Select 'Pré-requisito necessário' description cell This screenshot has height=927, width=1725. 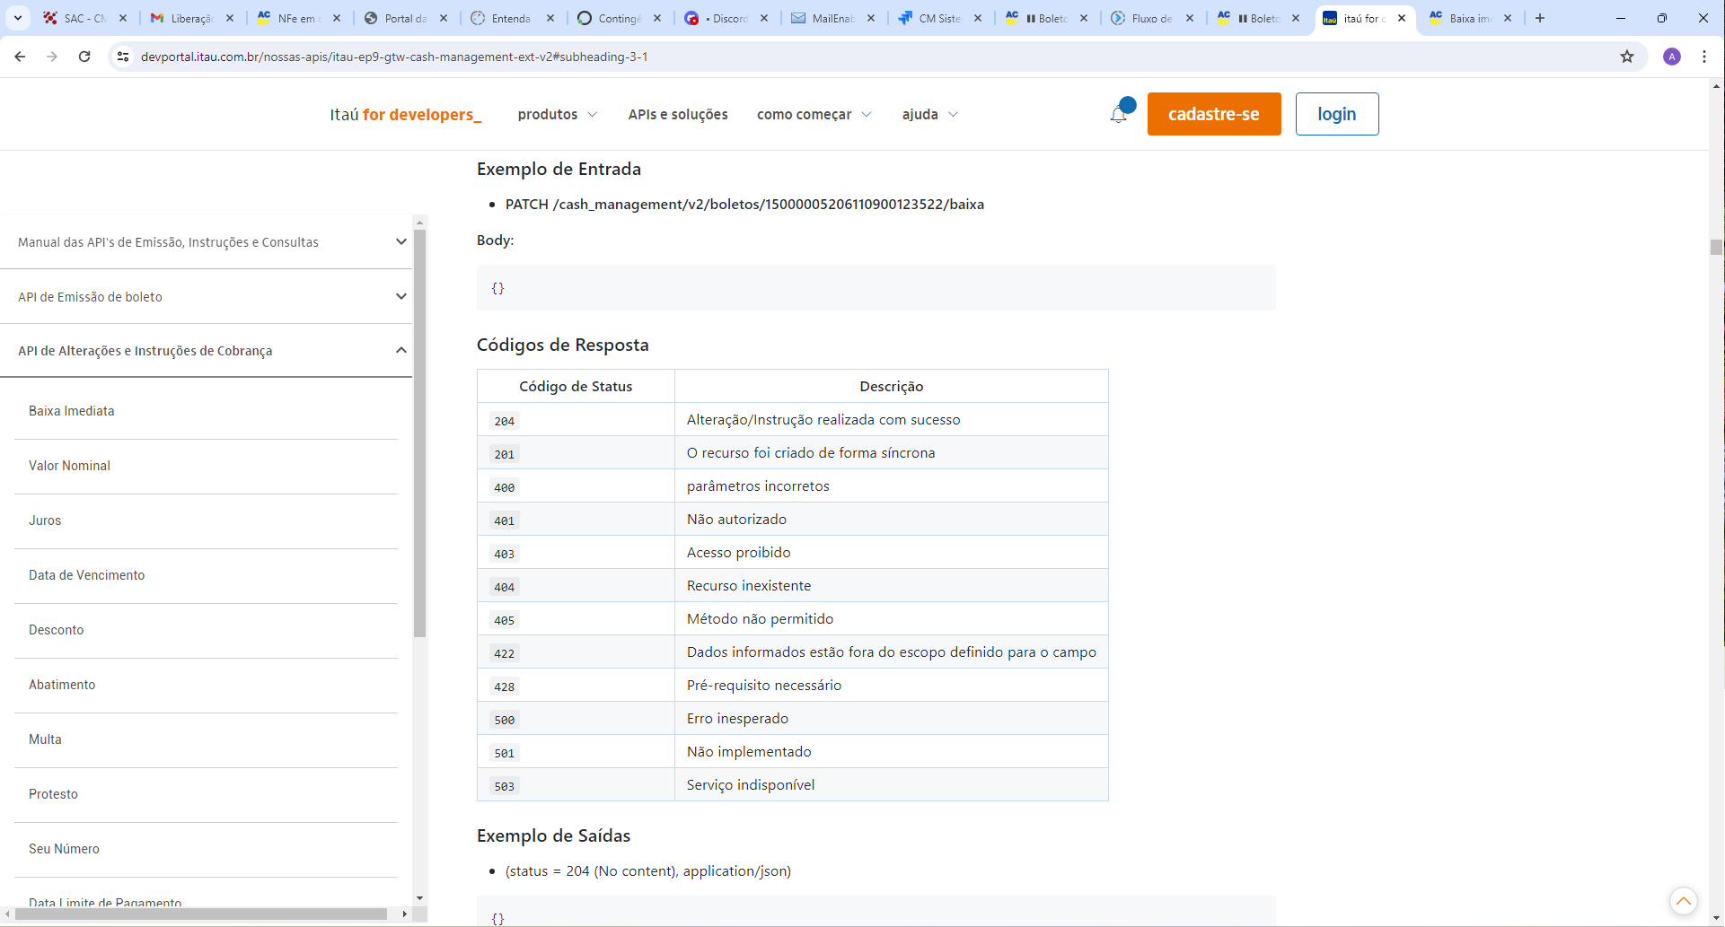pos(892,686)
